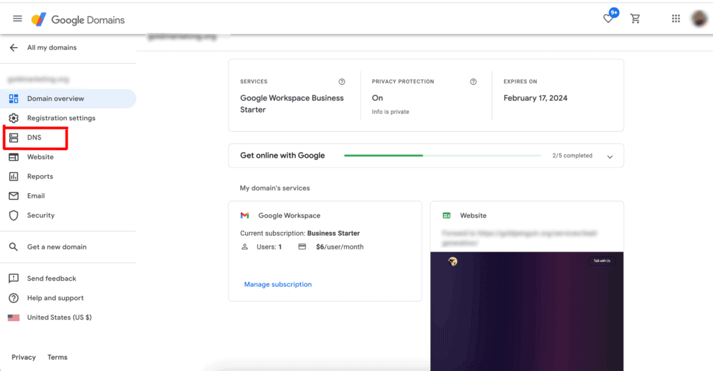The image size is (713, 371).
Task: Open the Google apps grid
Action: coord(675,19)
